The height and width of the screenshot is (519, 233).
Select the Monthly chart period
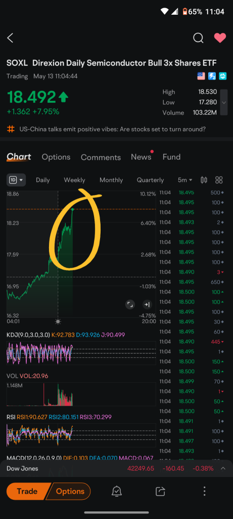tap(111, 180)
